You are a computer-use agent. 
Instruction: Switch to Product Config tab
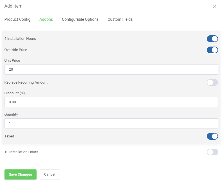coord(17,19)
